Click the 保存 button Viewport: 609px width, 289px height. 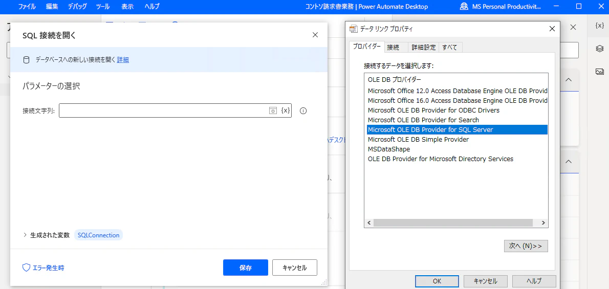246,268
